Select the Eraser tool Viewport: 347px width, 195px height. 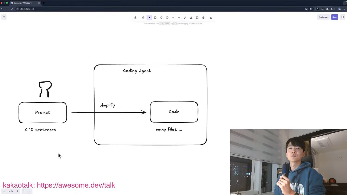pos(203,18)
